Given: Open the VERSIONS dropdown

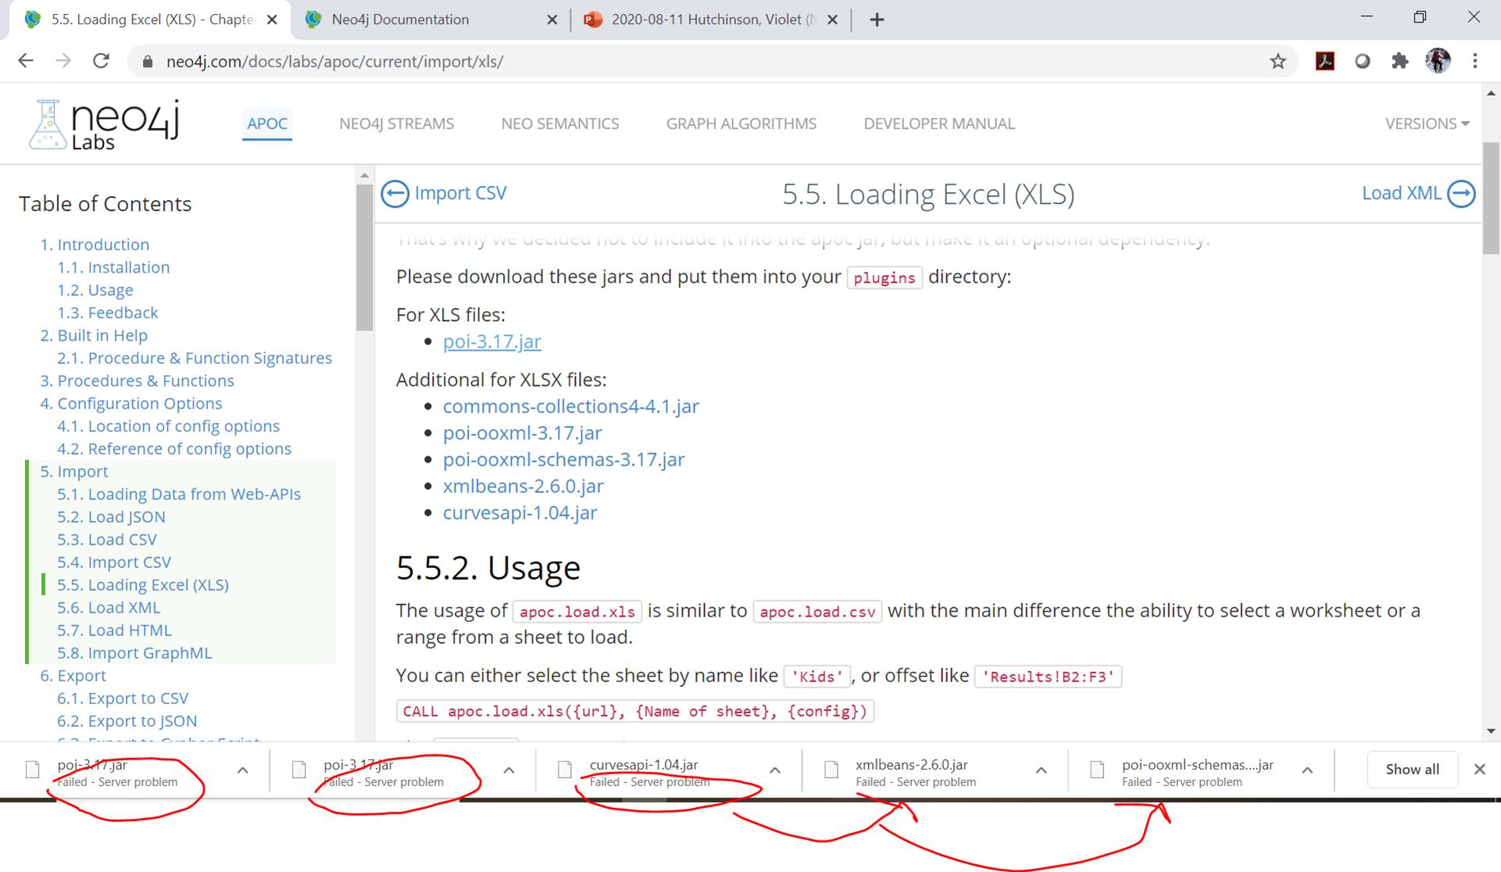Looking at the screenshot, I should [x=1427, y=123].
